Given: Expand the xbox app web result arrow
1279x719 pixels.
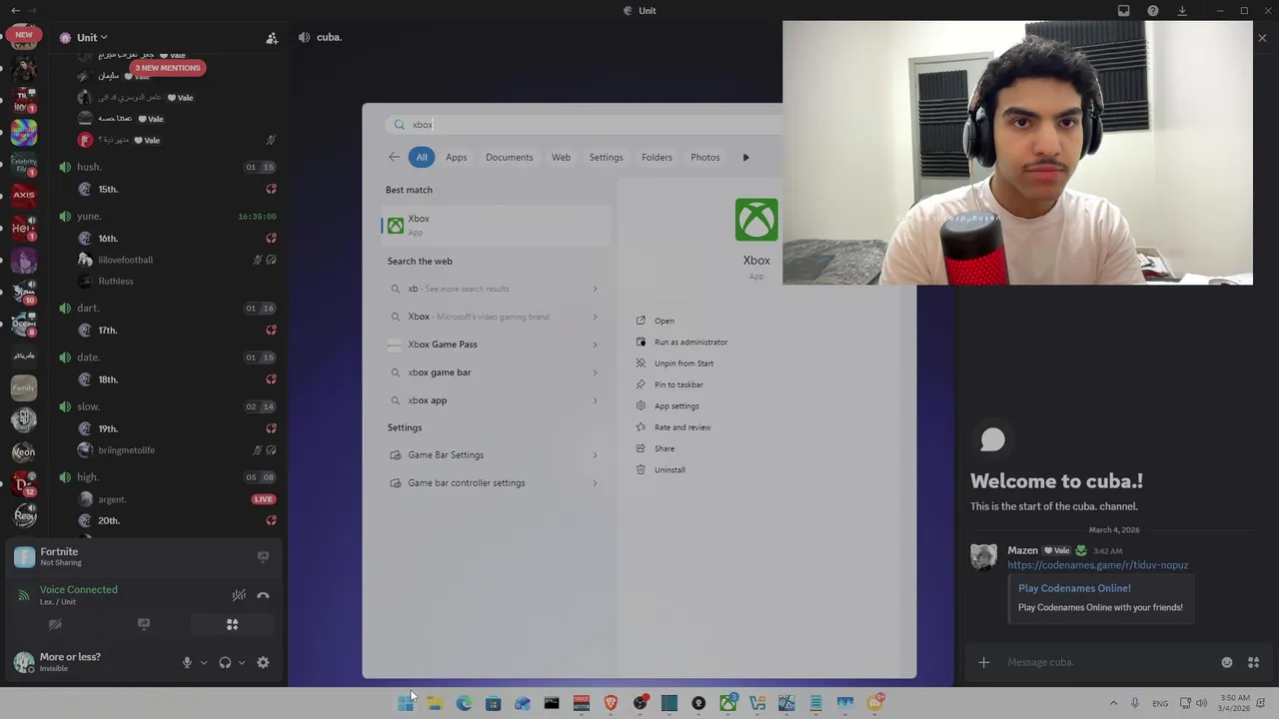Looking at the screenshot, I should [x=595, y=400].
